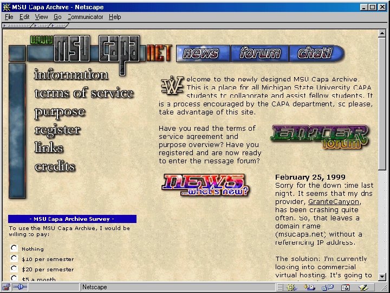Open the Mailbox inbox icon in component bar

(309, 287)
